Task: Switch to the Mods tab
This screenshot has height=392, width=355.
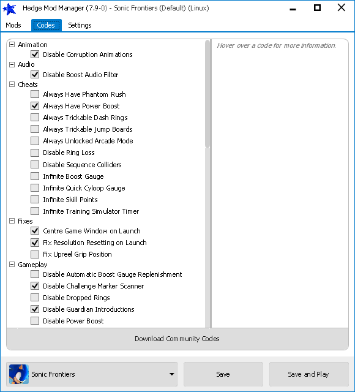Action: click(13, 25)
